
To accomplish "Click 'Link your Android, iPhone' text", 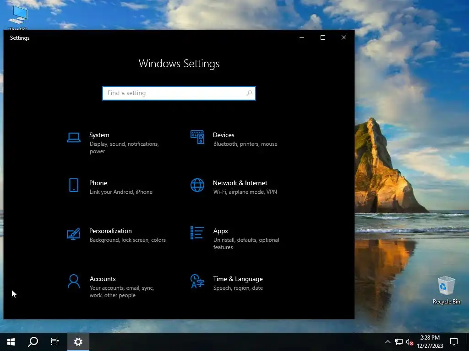I will (x=121, y=192).
